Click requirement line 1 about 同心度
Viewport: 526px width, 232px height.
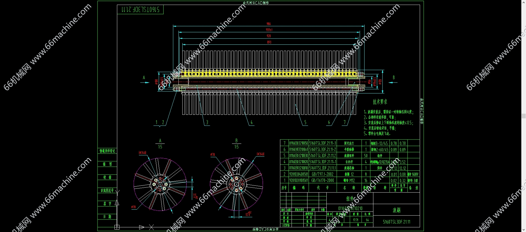388,112
